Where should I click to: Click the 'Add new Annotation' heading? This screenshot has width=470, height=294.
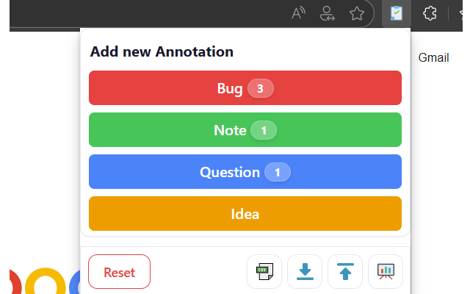point(162,51)
